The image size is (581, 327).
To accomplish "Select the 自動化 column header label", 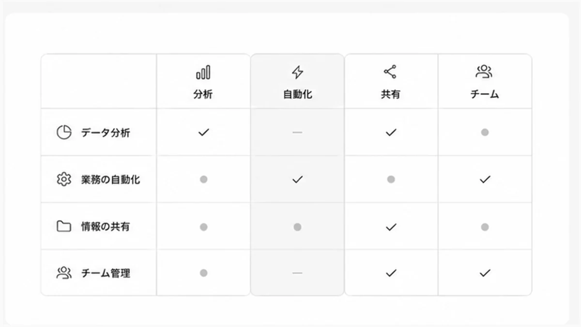I will tap(297, 94).
